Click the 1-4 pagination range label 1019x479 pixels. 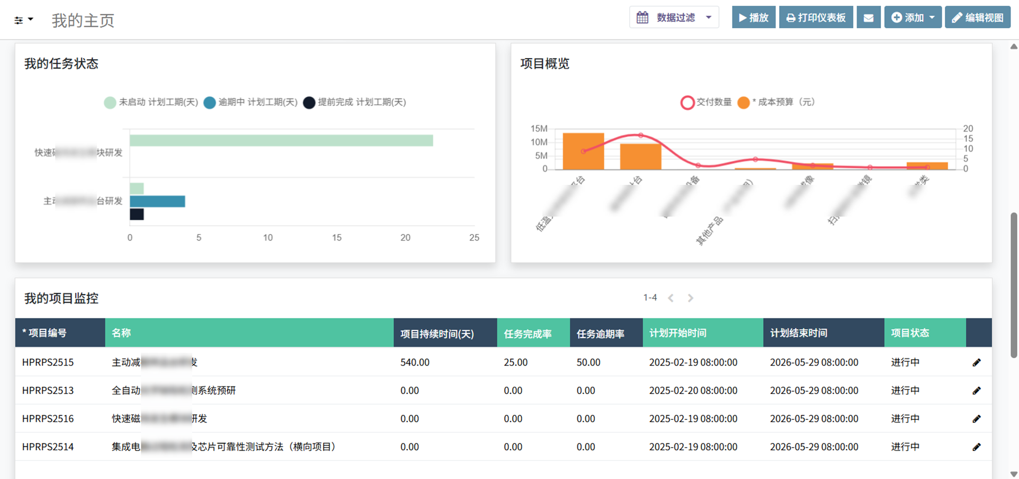650,298
